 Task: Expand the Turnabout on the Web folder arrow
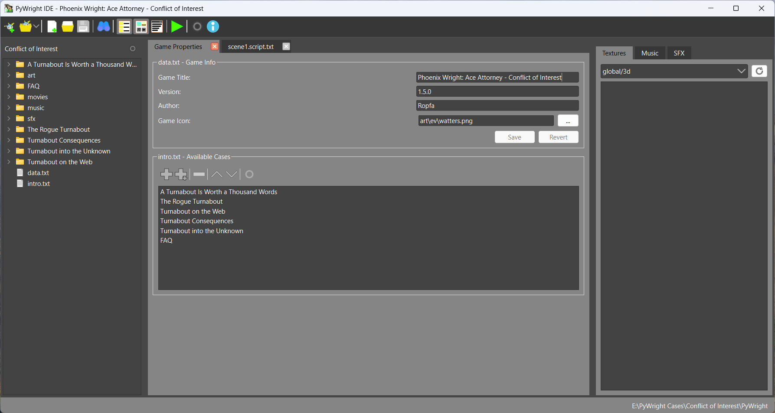click(9, 162)
